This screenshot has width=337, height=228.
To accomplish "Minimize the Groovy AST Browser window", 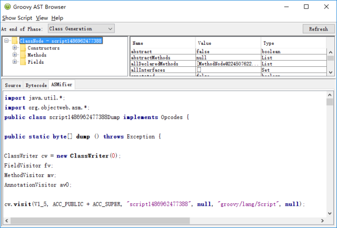I will click(x=286, y=7).
